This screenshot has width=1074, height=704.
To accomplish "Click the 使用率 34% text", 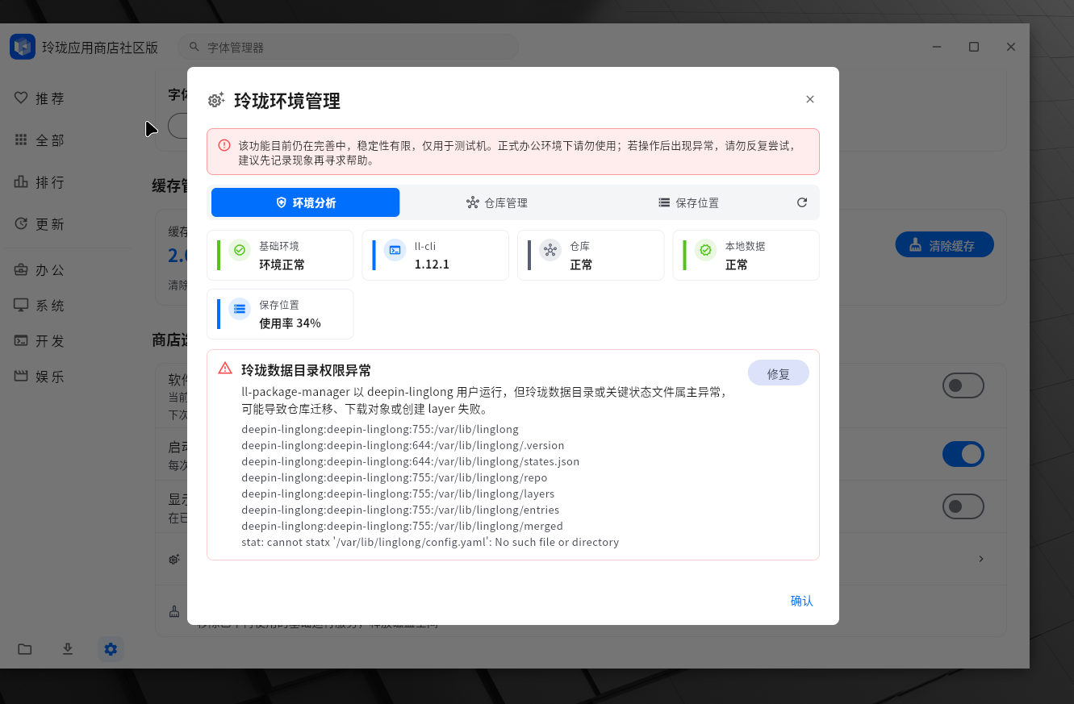I will pos(290,323).
